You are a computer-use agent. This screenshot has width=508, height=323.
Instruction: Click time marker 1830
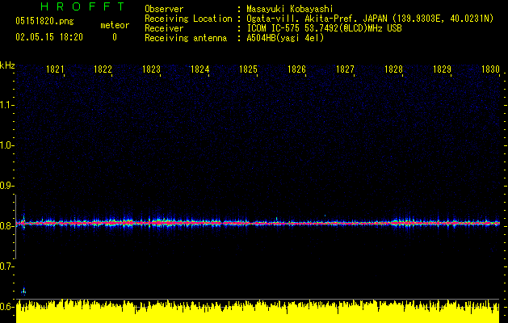tap(490, 69)
